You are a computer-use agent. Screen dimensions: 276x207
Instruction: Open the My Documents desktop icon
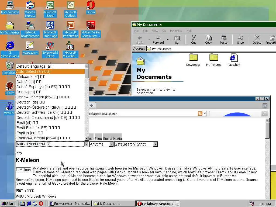10,28
